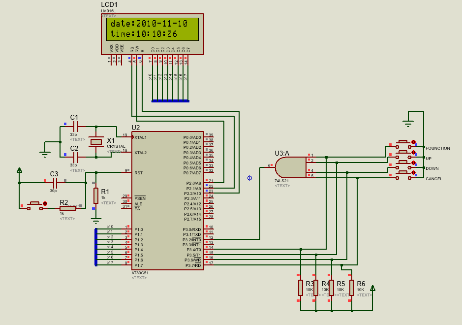Click the P3.4/T0 pin label
Viewport: 462px width, 325px height.
click(194, 250)
